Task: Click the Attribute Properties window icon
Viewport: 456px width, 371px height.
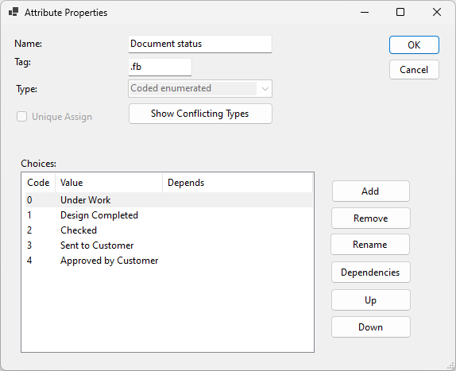Action: coord(14,12)
